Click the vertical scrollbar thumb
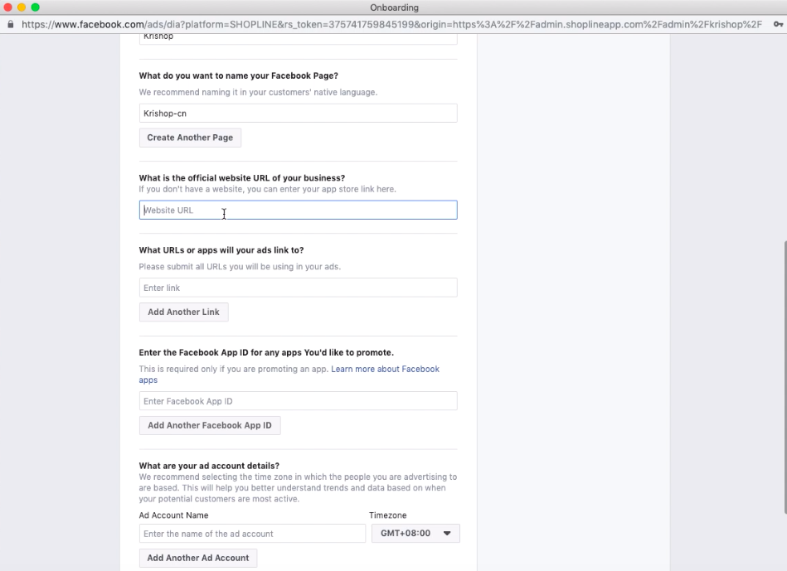Image resolution: width=787 pixels, height=571 pixels. [x=785, y=377]
